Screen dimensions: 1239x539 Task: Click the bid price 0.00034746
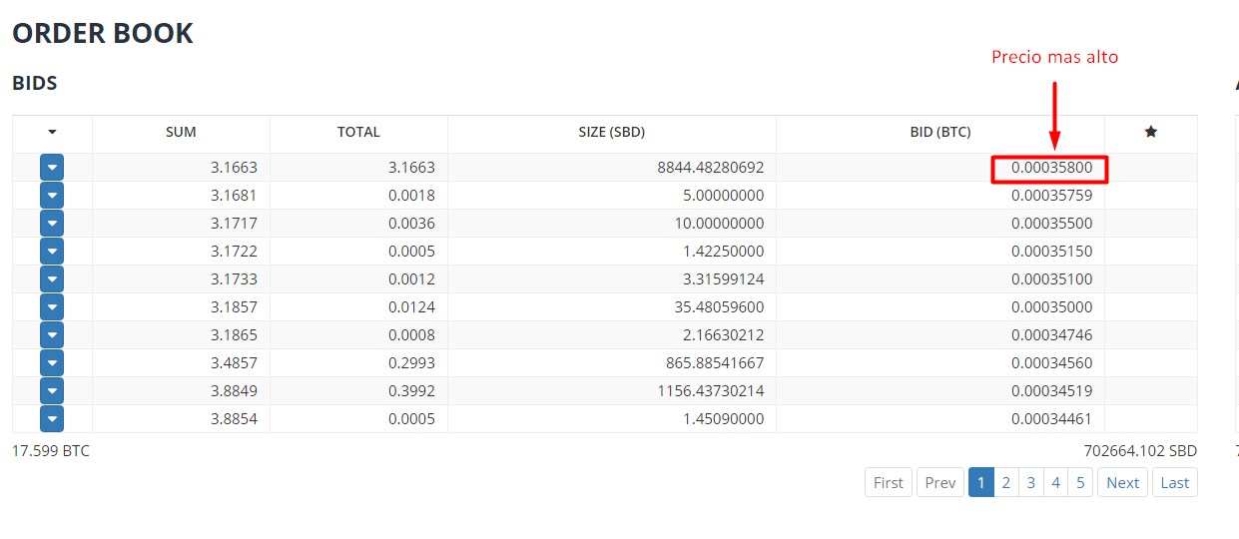click(x=1051, y=335)
